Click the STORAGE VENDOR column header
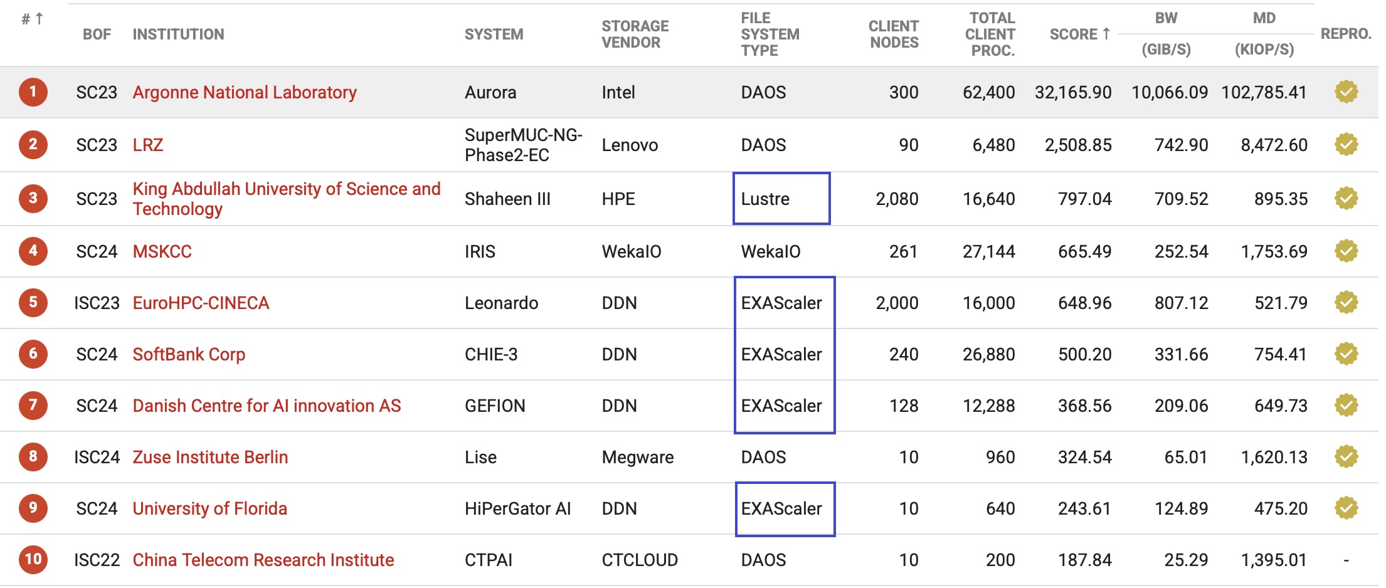This screenshot has width=1386, height=588. [635, 34]
